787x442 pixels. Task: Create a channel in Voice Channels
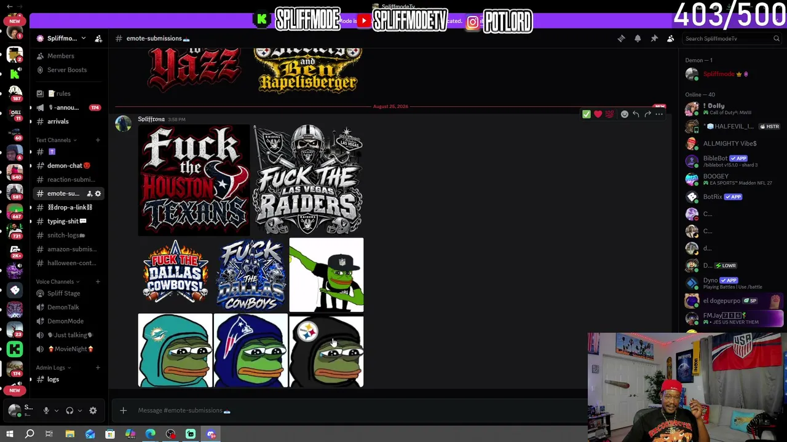[98, 282]
